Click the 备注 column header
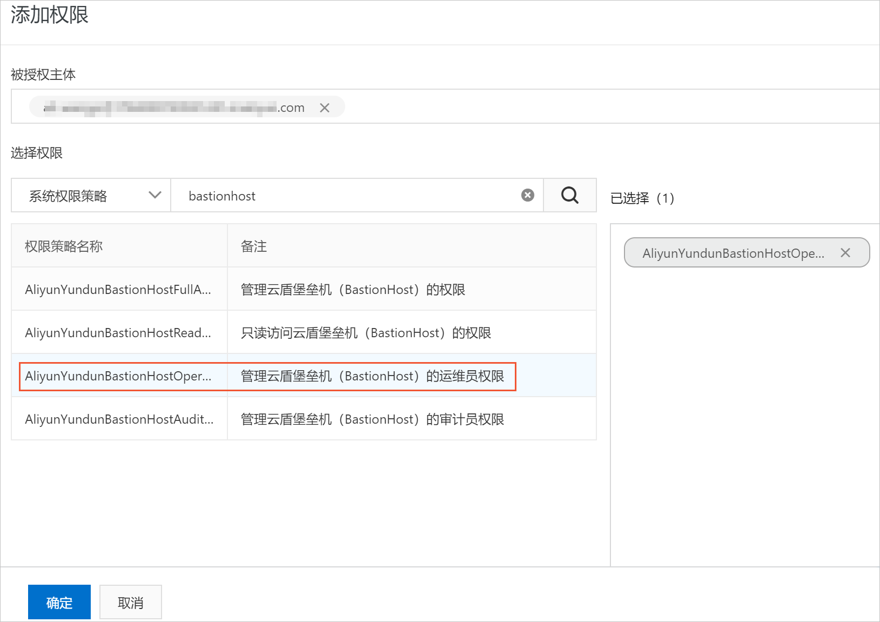This screenshot has height=622, width=880. 254,246
